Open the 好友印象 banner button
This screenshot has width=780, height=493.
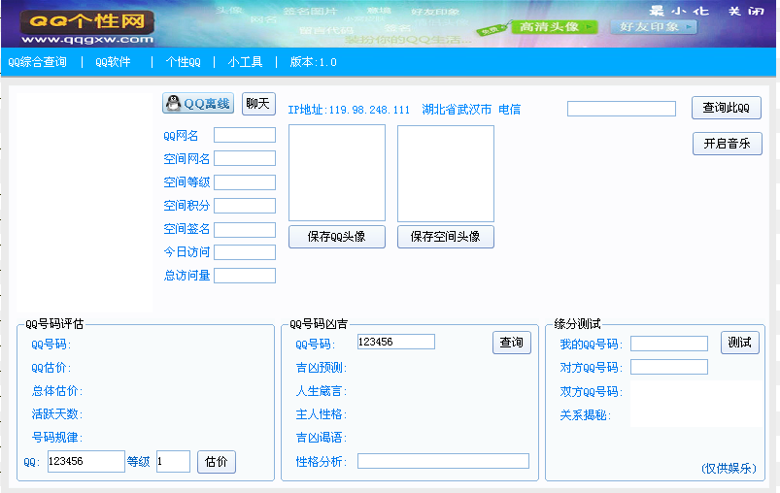[653, 27]
